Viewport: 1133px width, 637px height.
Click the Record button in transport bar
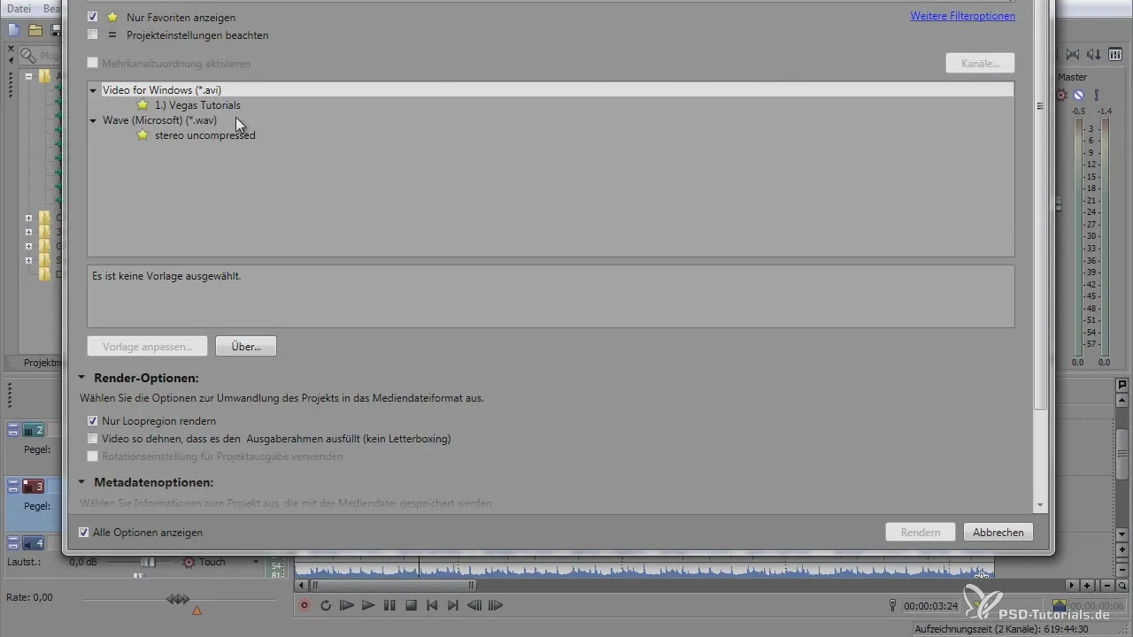click(x=304, y=606)
